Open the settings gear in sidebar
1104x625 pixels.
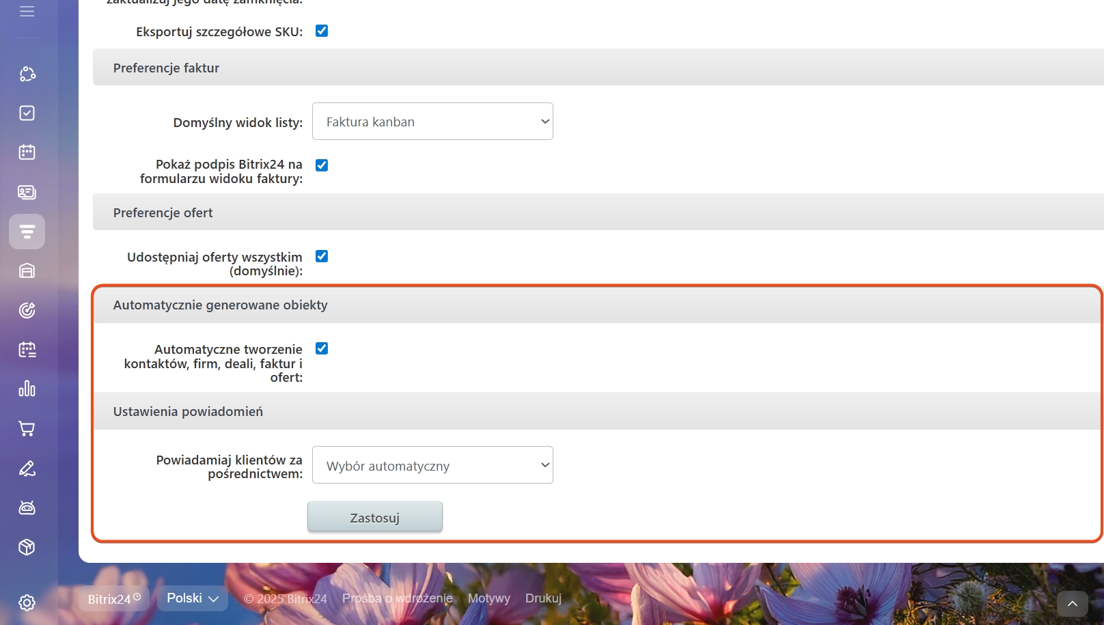pos(27,602)
